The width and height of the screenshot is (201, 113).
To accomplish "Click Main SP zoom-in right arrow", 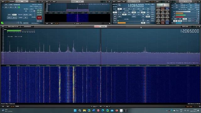I will 97,106.
